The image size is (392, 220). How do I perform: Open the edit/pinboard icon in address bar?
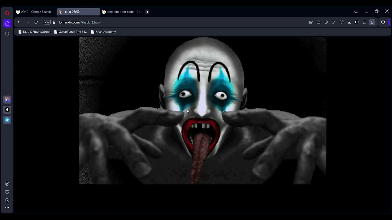(311, 22)
